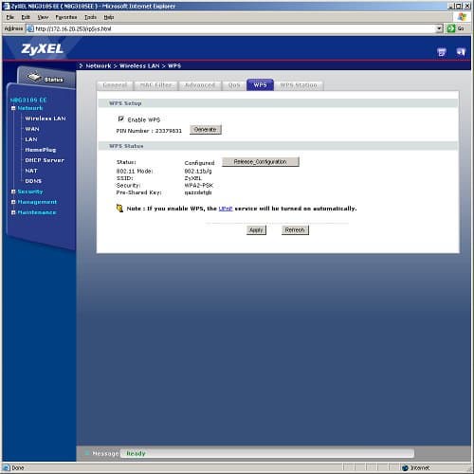Switch to the MAC Filter tab

tap(155, 85)
